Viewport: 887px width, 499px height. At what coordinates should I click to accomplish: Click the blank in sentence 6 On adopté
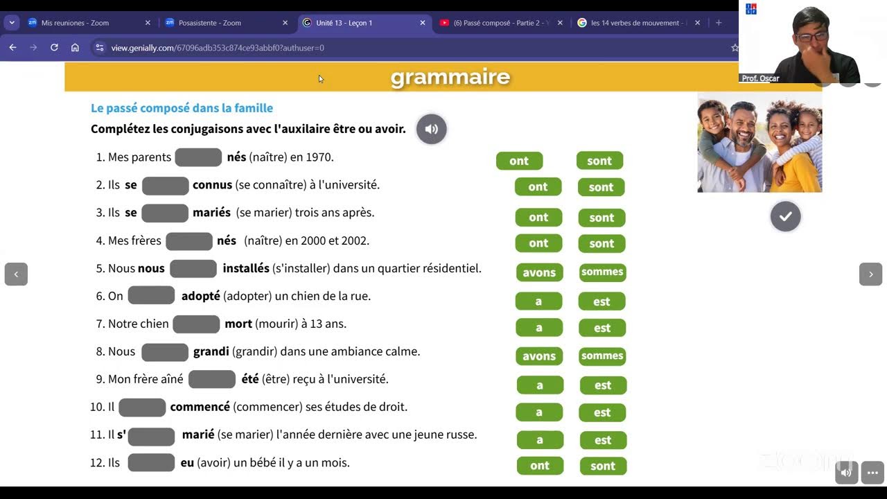click(151, 296)
